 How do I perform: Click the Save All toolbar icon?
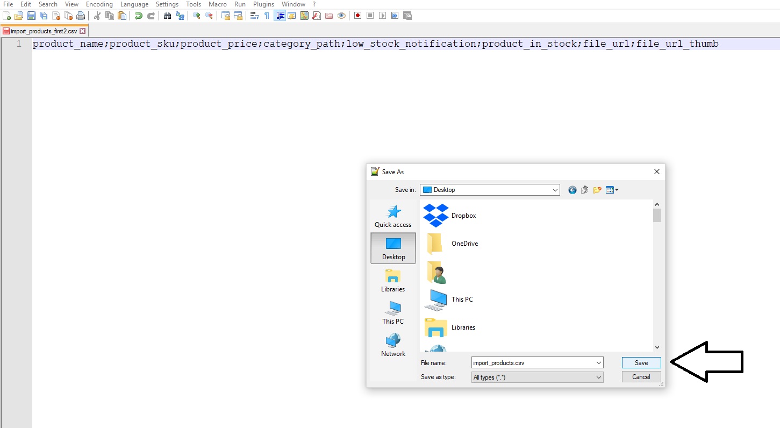(44, 16)
